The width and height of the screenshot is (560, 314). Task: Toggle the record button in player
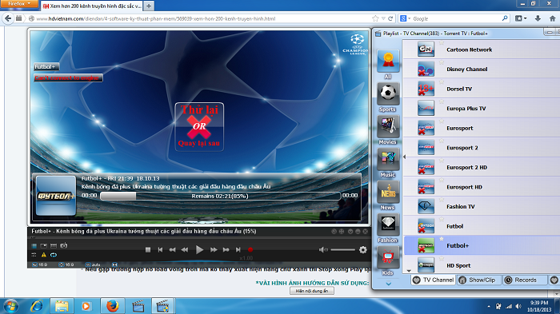click(x=250, y=250)
